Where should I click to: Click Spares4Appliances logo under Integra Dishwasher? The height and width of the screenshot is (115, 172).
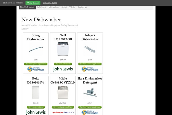coord(90,69)
